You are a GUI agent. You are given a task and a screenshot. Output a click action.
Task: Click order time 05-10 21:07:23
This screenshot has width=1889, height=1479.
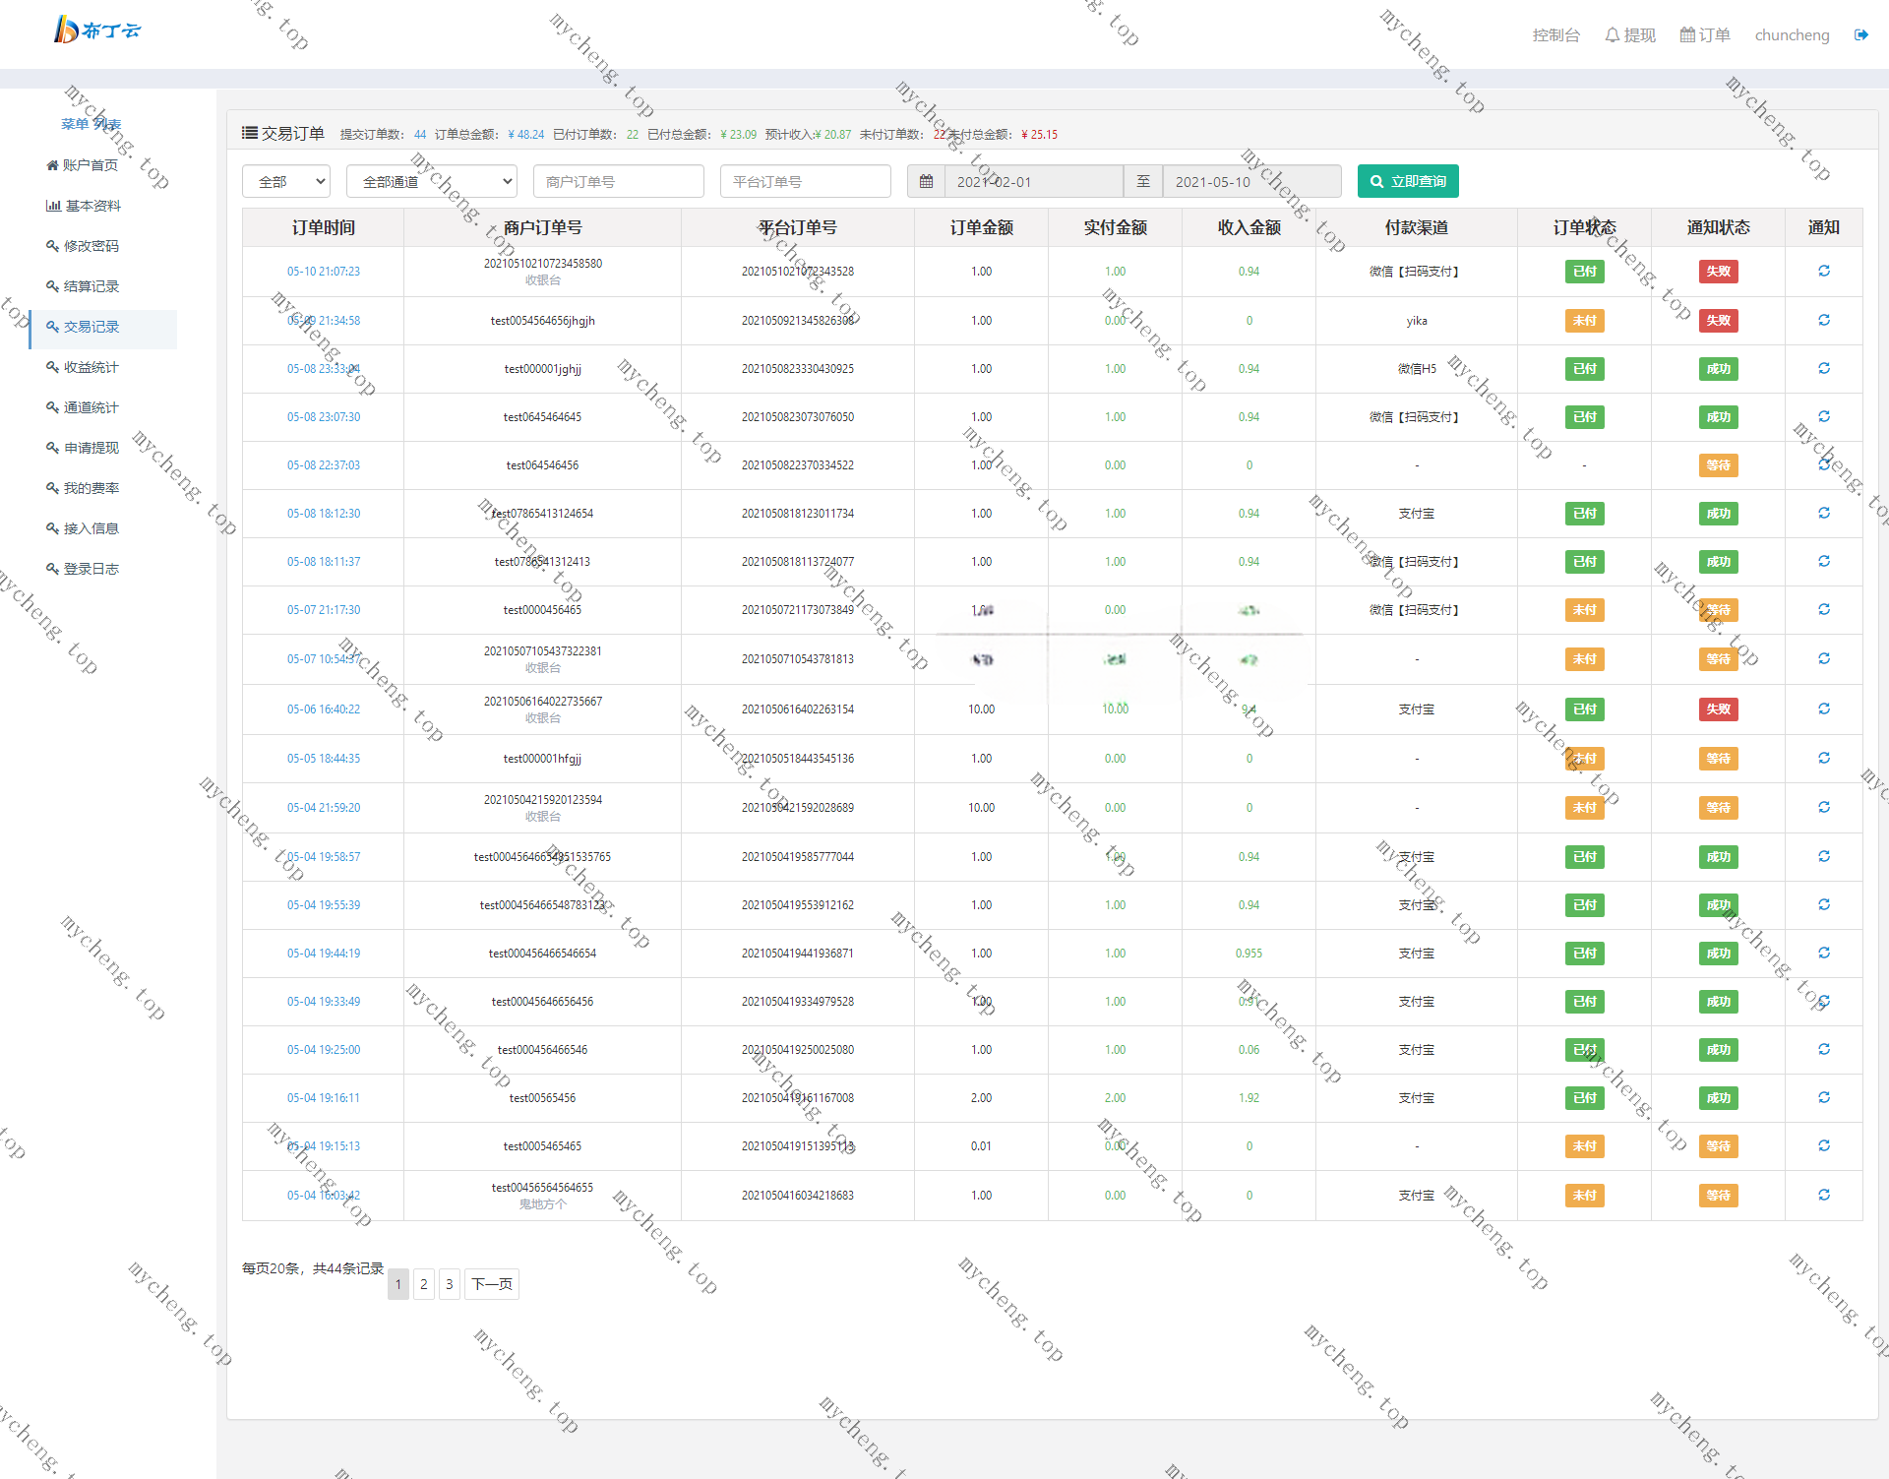click(324, 272)
